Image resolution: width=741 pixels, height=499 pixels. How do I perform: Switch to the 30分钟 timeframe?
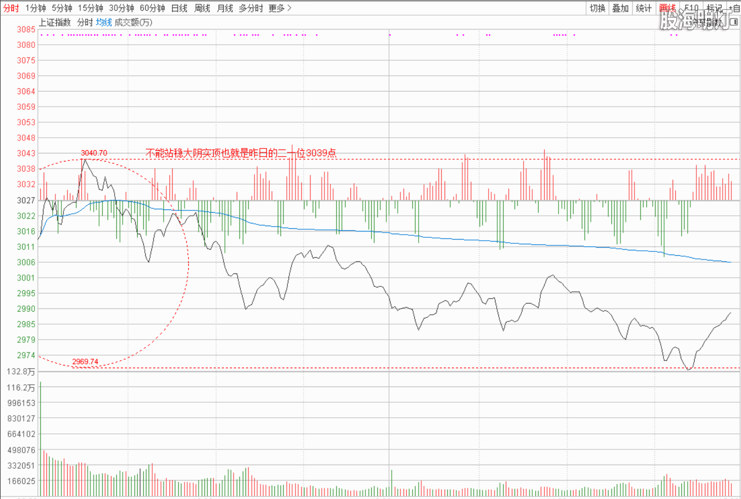point(122,8)
